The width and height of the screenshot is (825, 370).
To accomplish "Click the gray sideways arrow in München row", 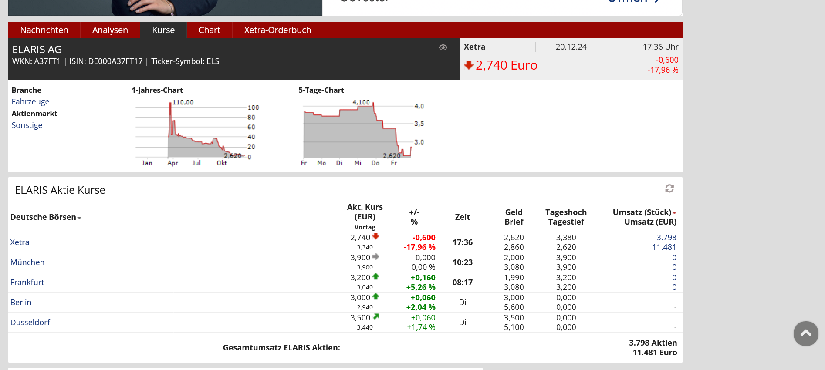I will (375, 257).
